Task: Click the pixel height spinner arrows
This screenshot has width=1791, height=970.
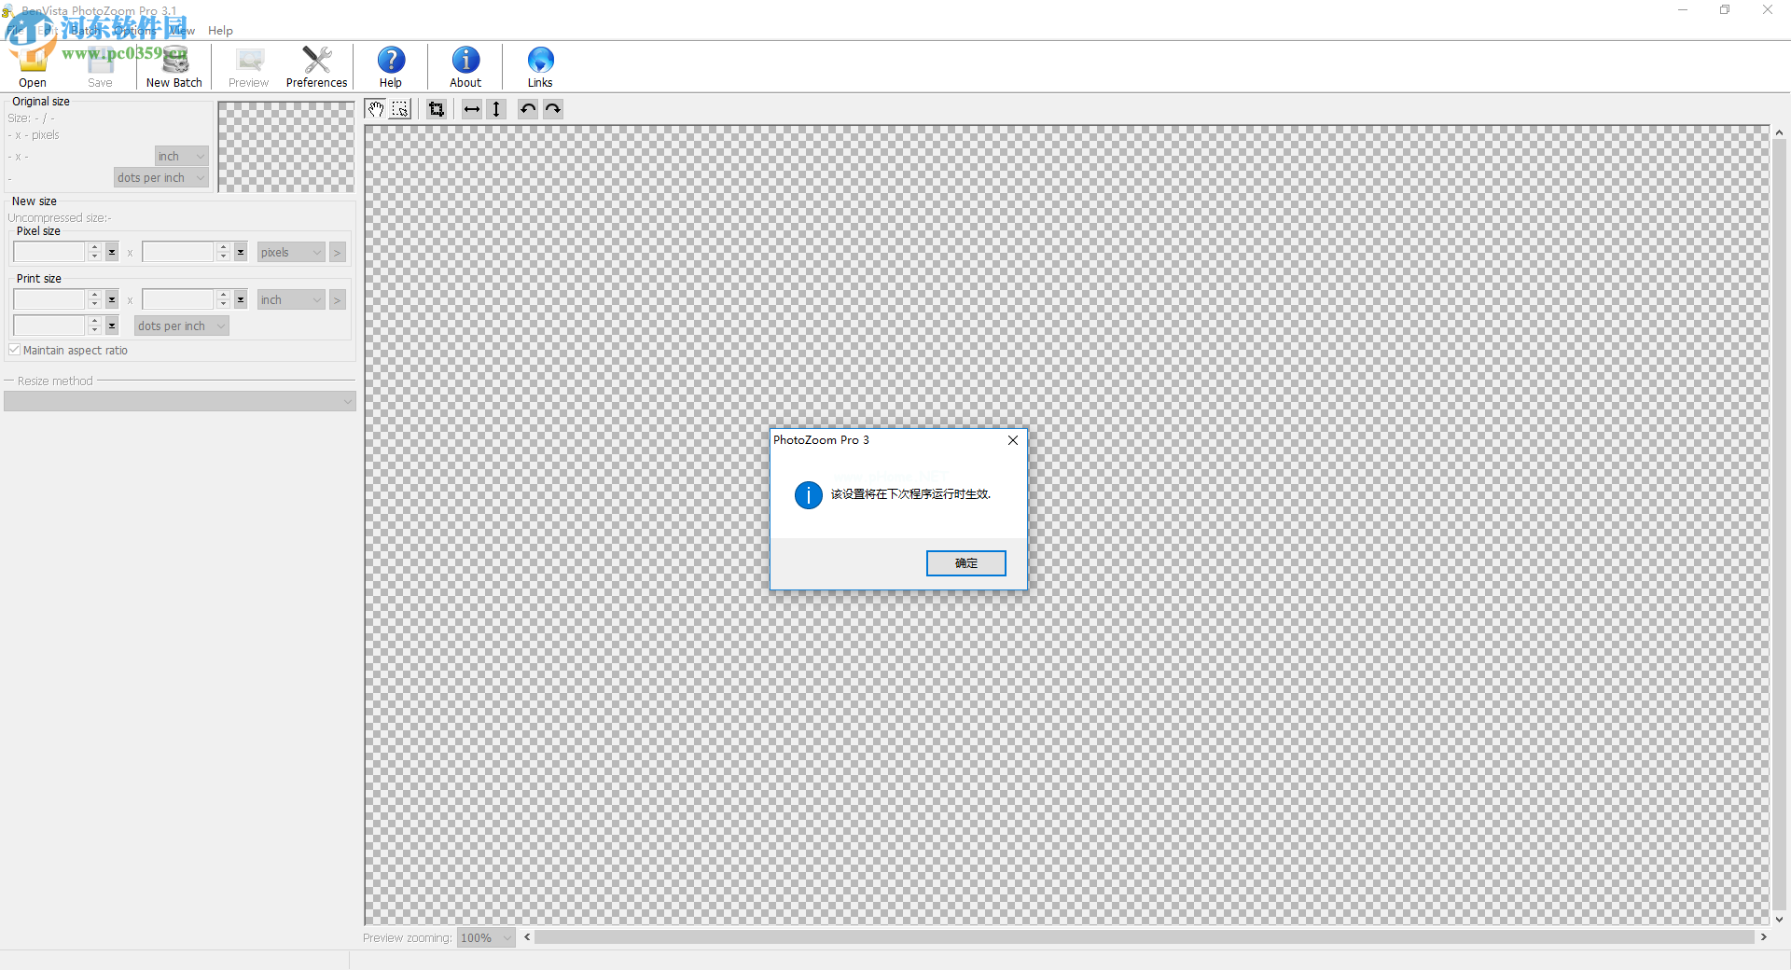Action: pos(223,252)
